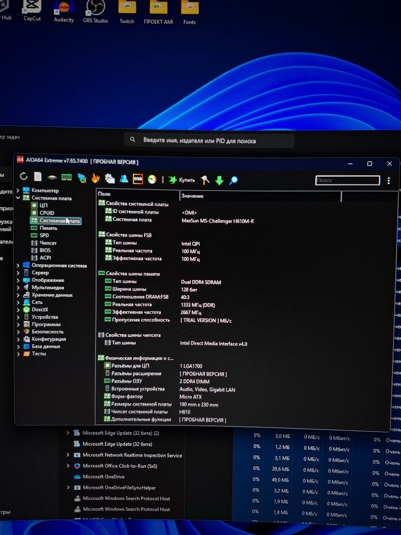Open the GPGPU benchmark toolbar icon
Screen dimensions: 401x535
tap(81, 178)
